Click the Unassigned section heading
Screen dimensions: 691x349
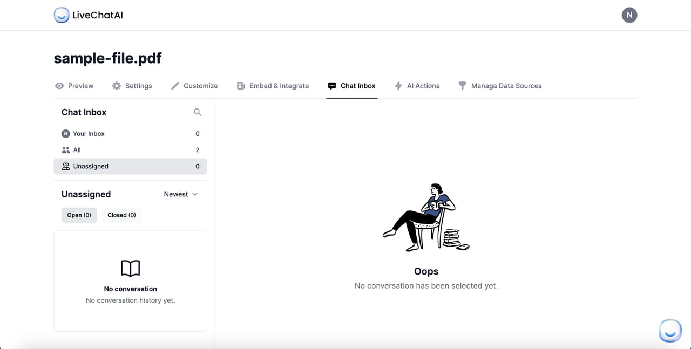(x=86, y=194)
